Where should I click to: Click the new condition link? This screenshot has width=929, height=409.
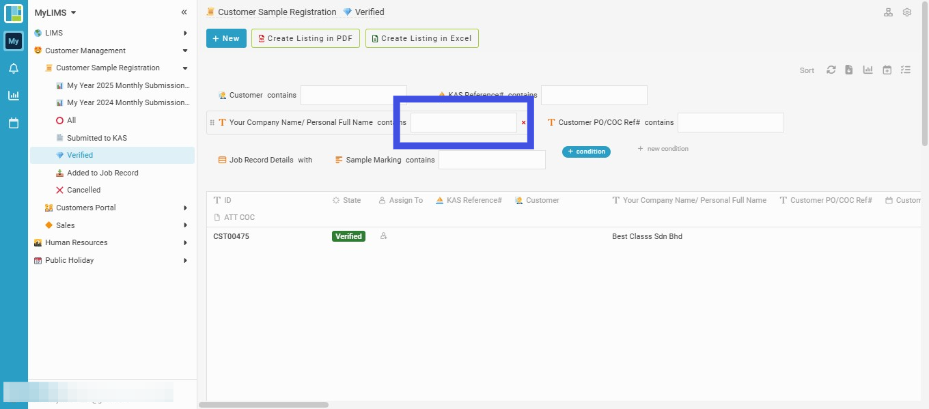pos(663,149)
